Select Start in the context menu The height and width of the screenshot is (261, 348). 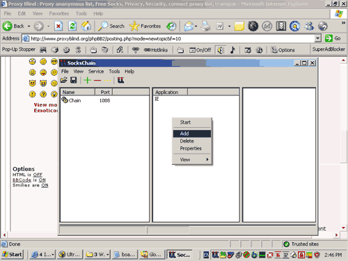[192, 122]
